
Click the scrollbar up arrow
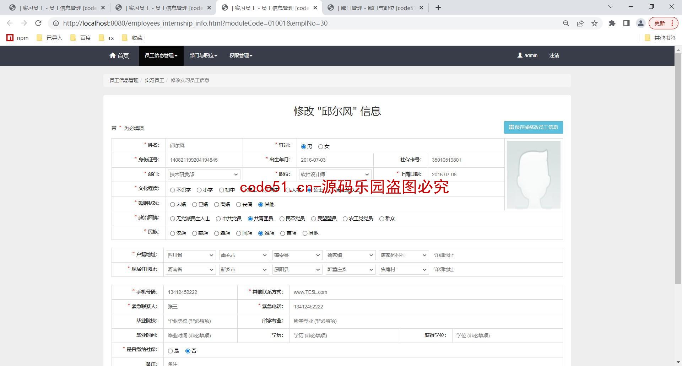coord(678,49)
